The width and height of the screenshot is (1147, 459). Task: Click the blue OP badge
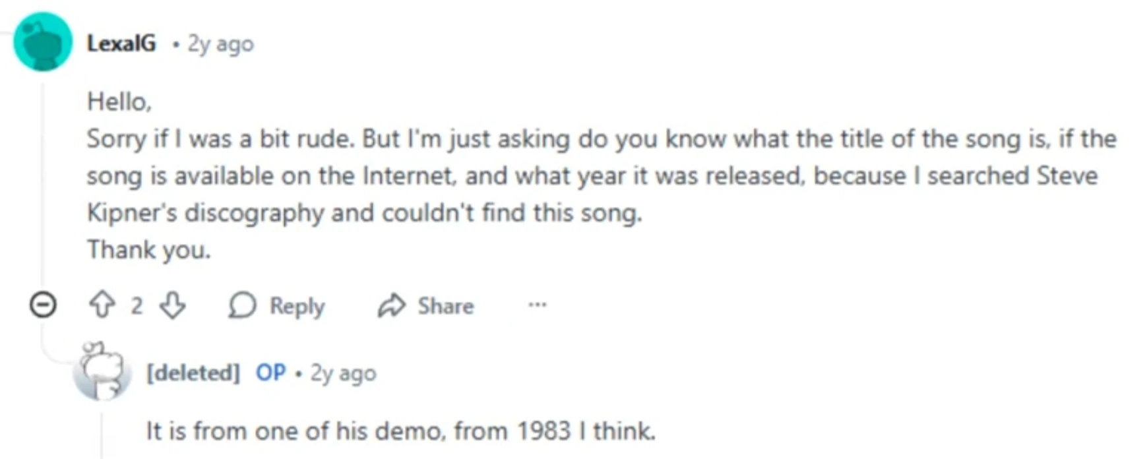270,373
